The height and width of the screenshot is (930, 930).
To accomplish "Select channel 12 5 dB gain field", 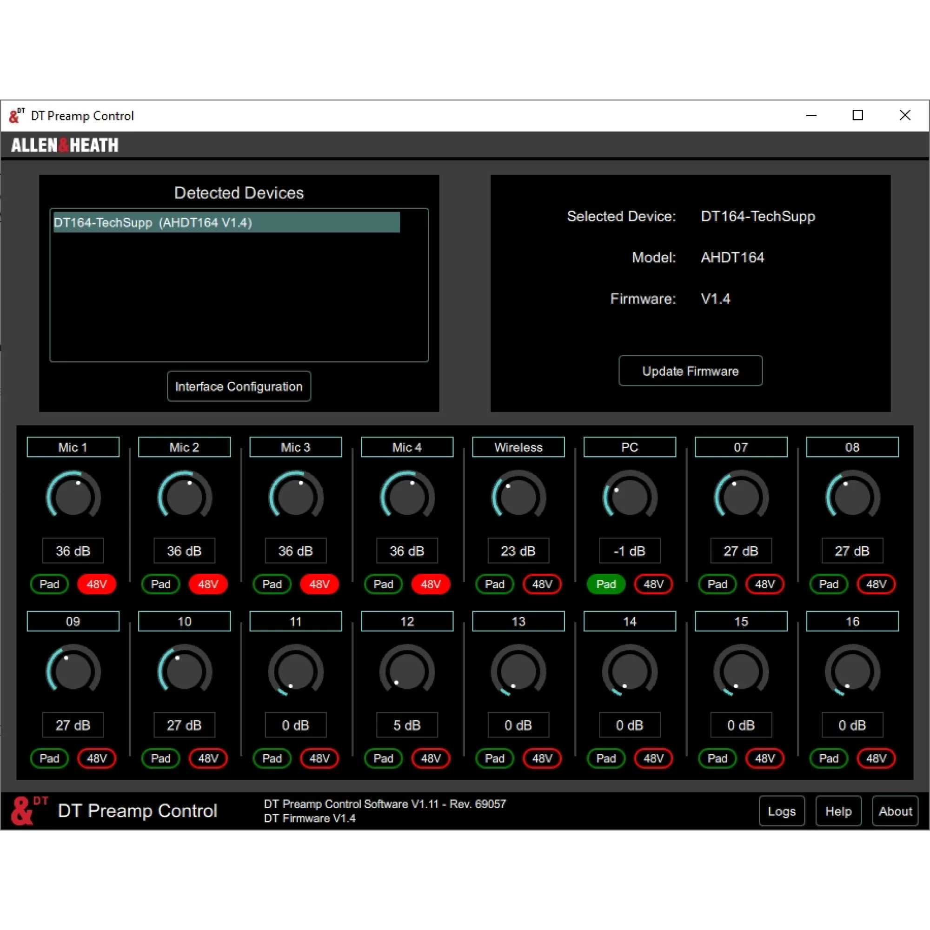I will (407, 724).
